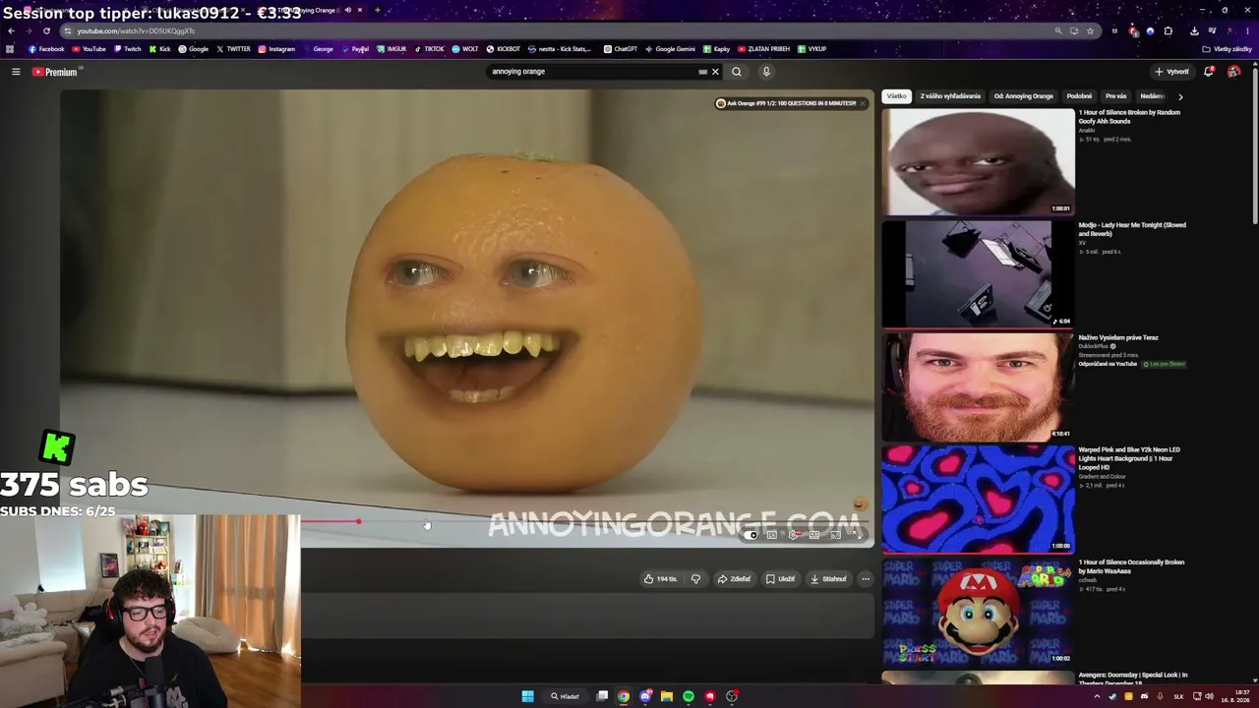The width and height of the screenshot is (1259, 708).
Task: Select the Všetko filter chip
Action: tap(897, 96)
